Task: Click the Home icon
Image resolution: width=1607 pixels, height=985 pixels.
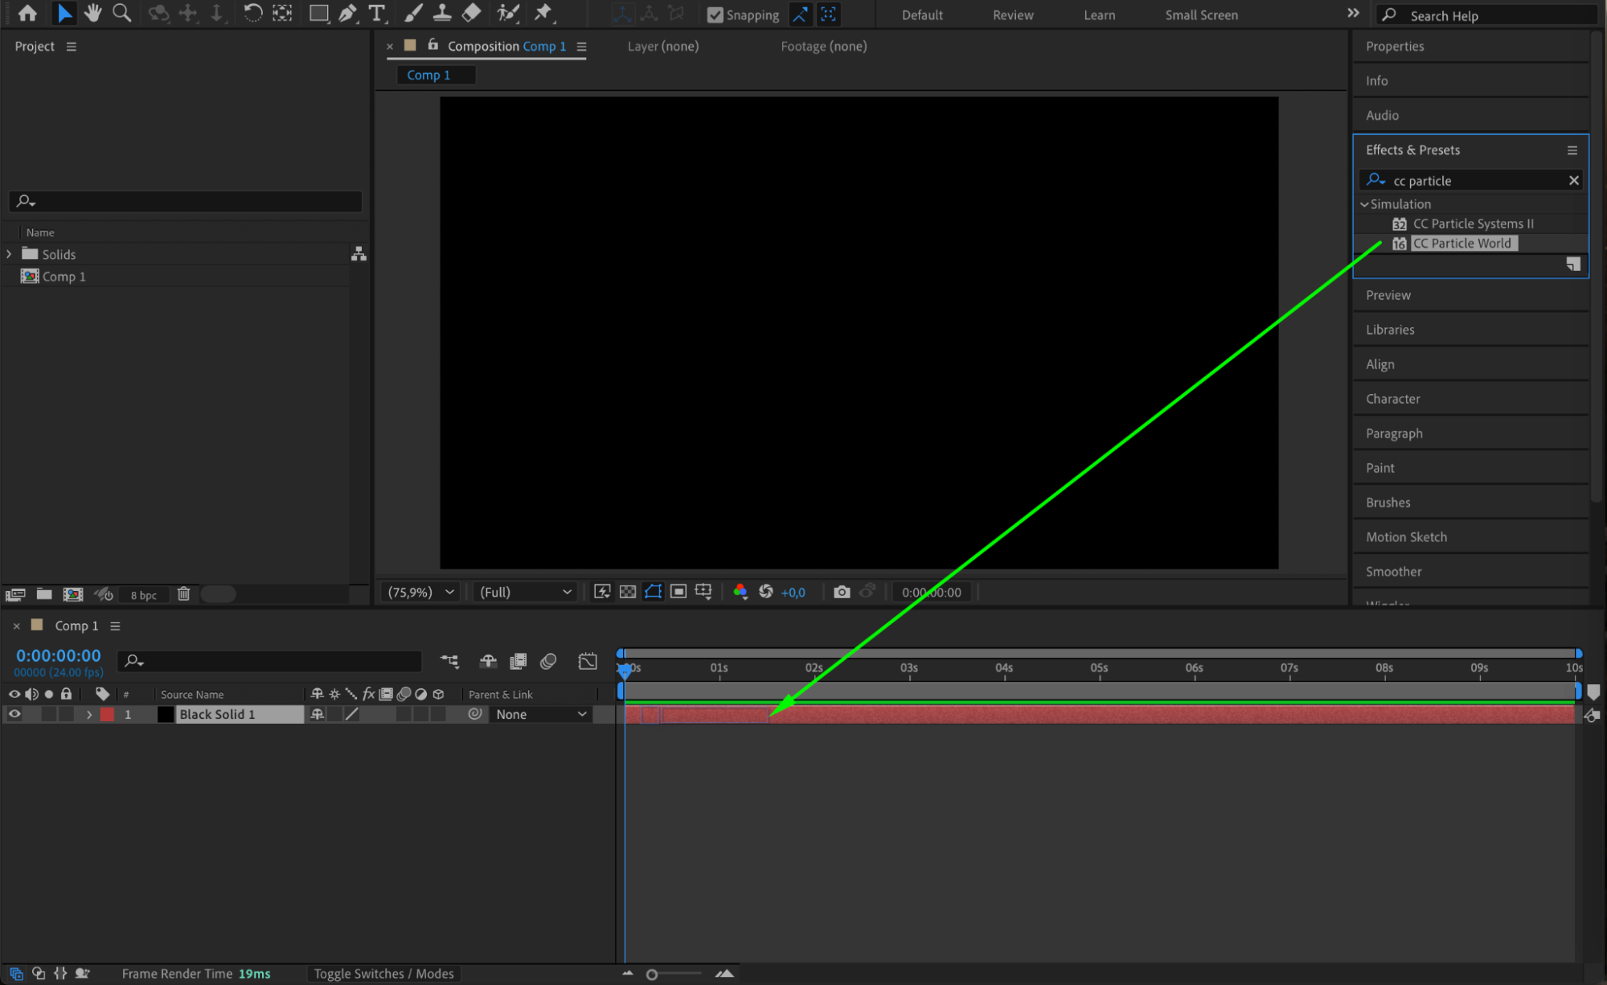Action: tap(27, 13)
